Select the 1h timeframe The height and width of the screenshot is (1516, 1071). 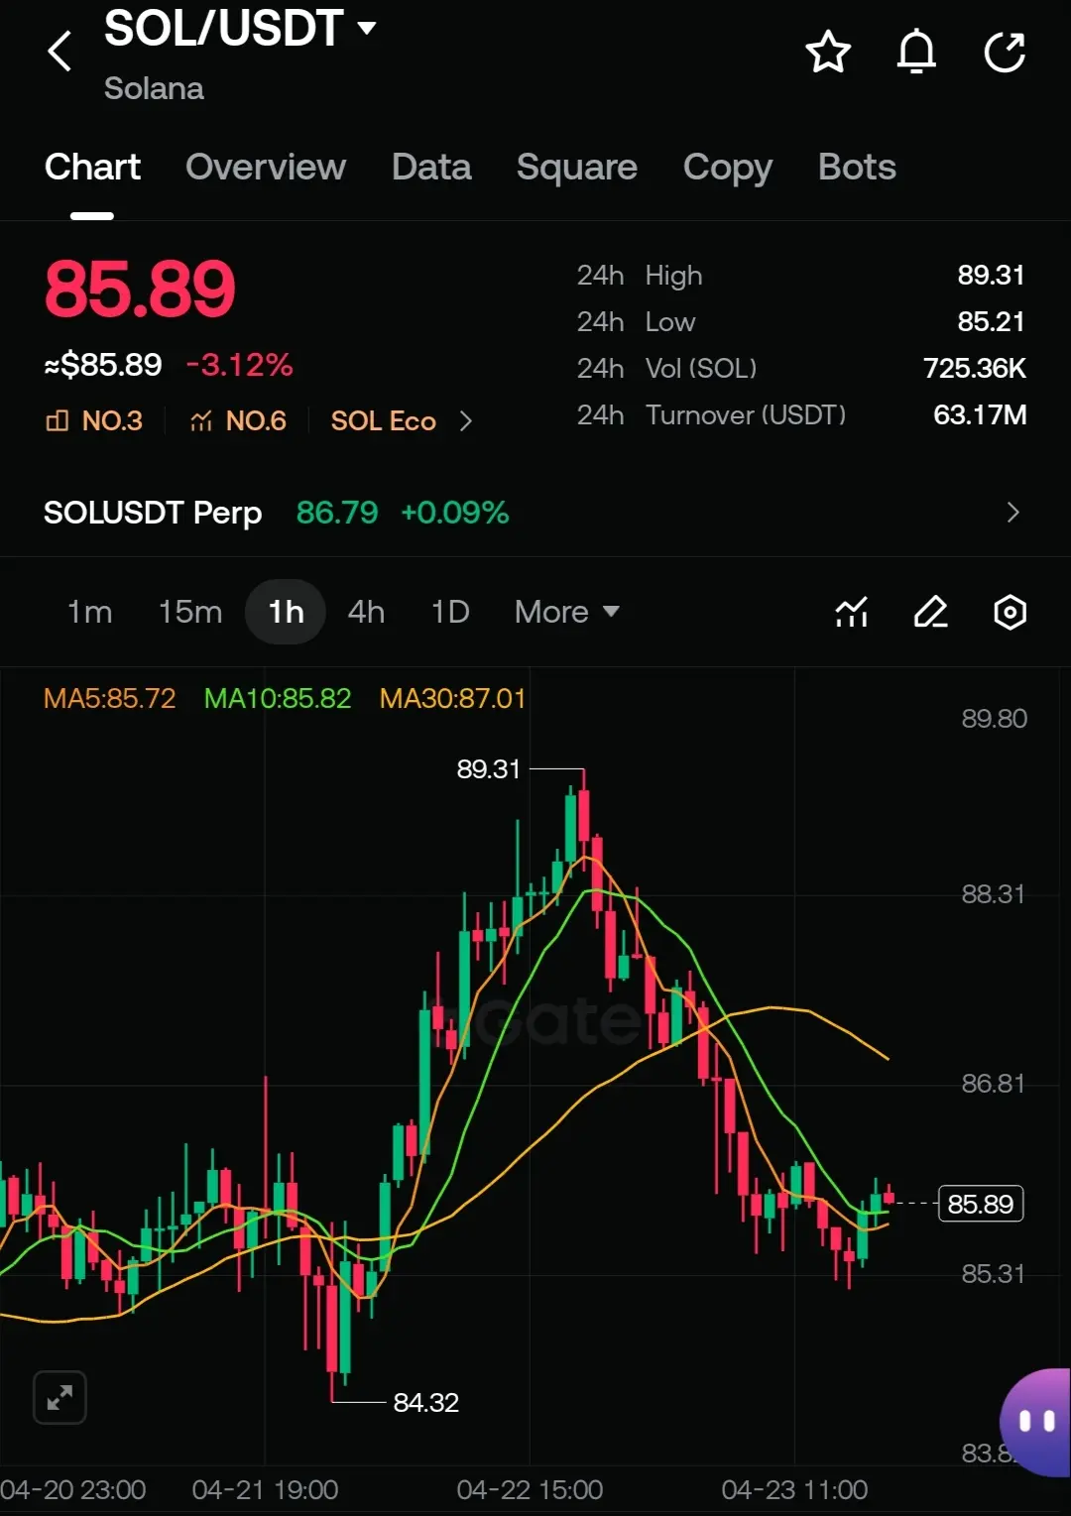click(286, 612)
